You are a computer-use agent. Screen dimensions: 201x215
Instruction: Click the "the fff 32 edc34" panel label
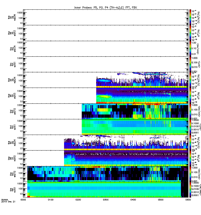[12, 143]
